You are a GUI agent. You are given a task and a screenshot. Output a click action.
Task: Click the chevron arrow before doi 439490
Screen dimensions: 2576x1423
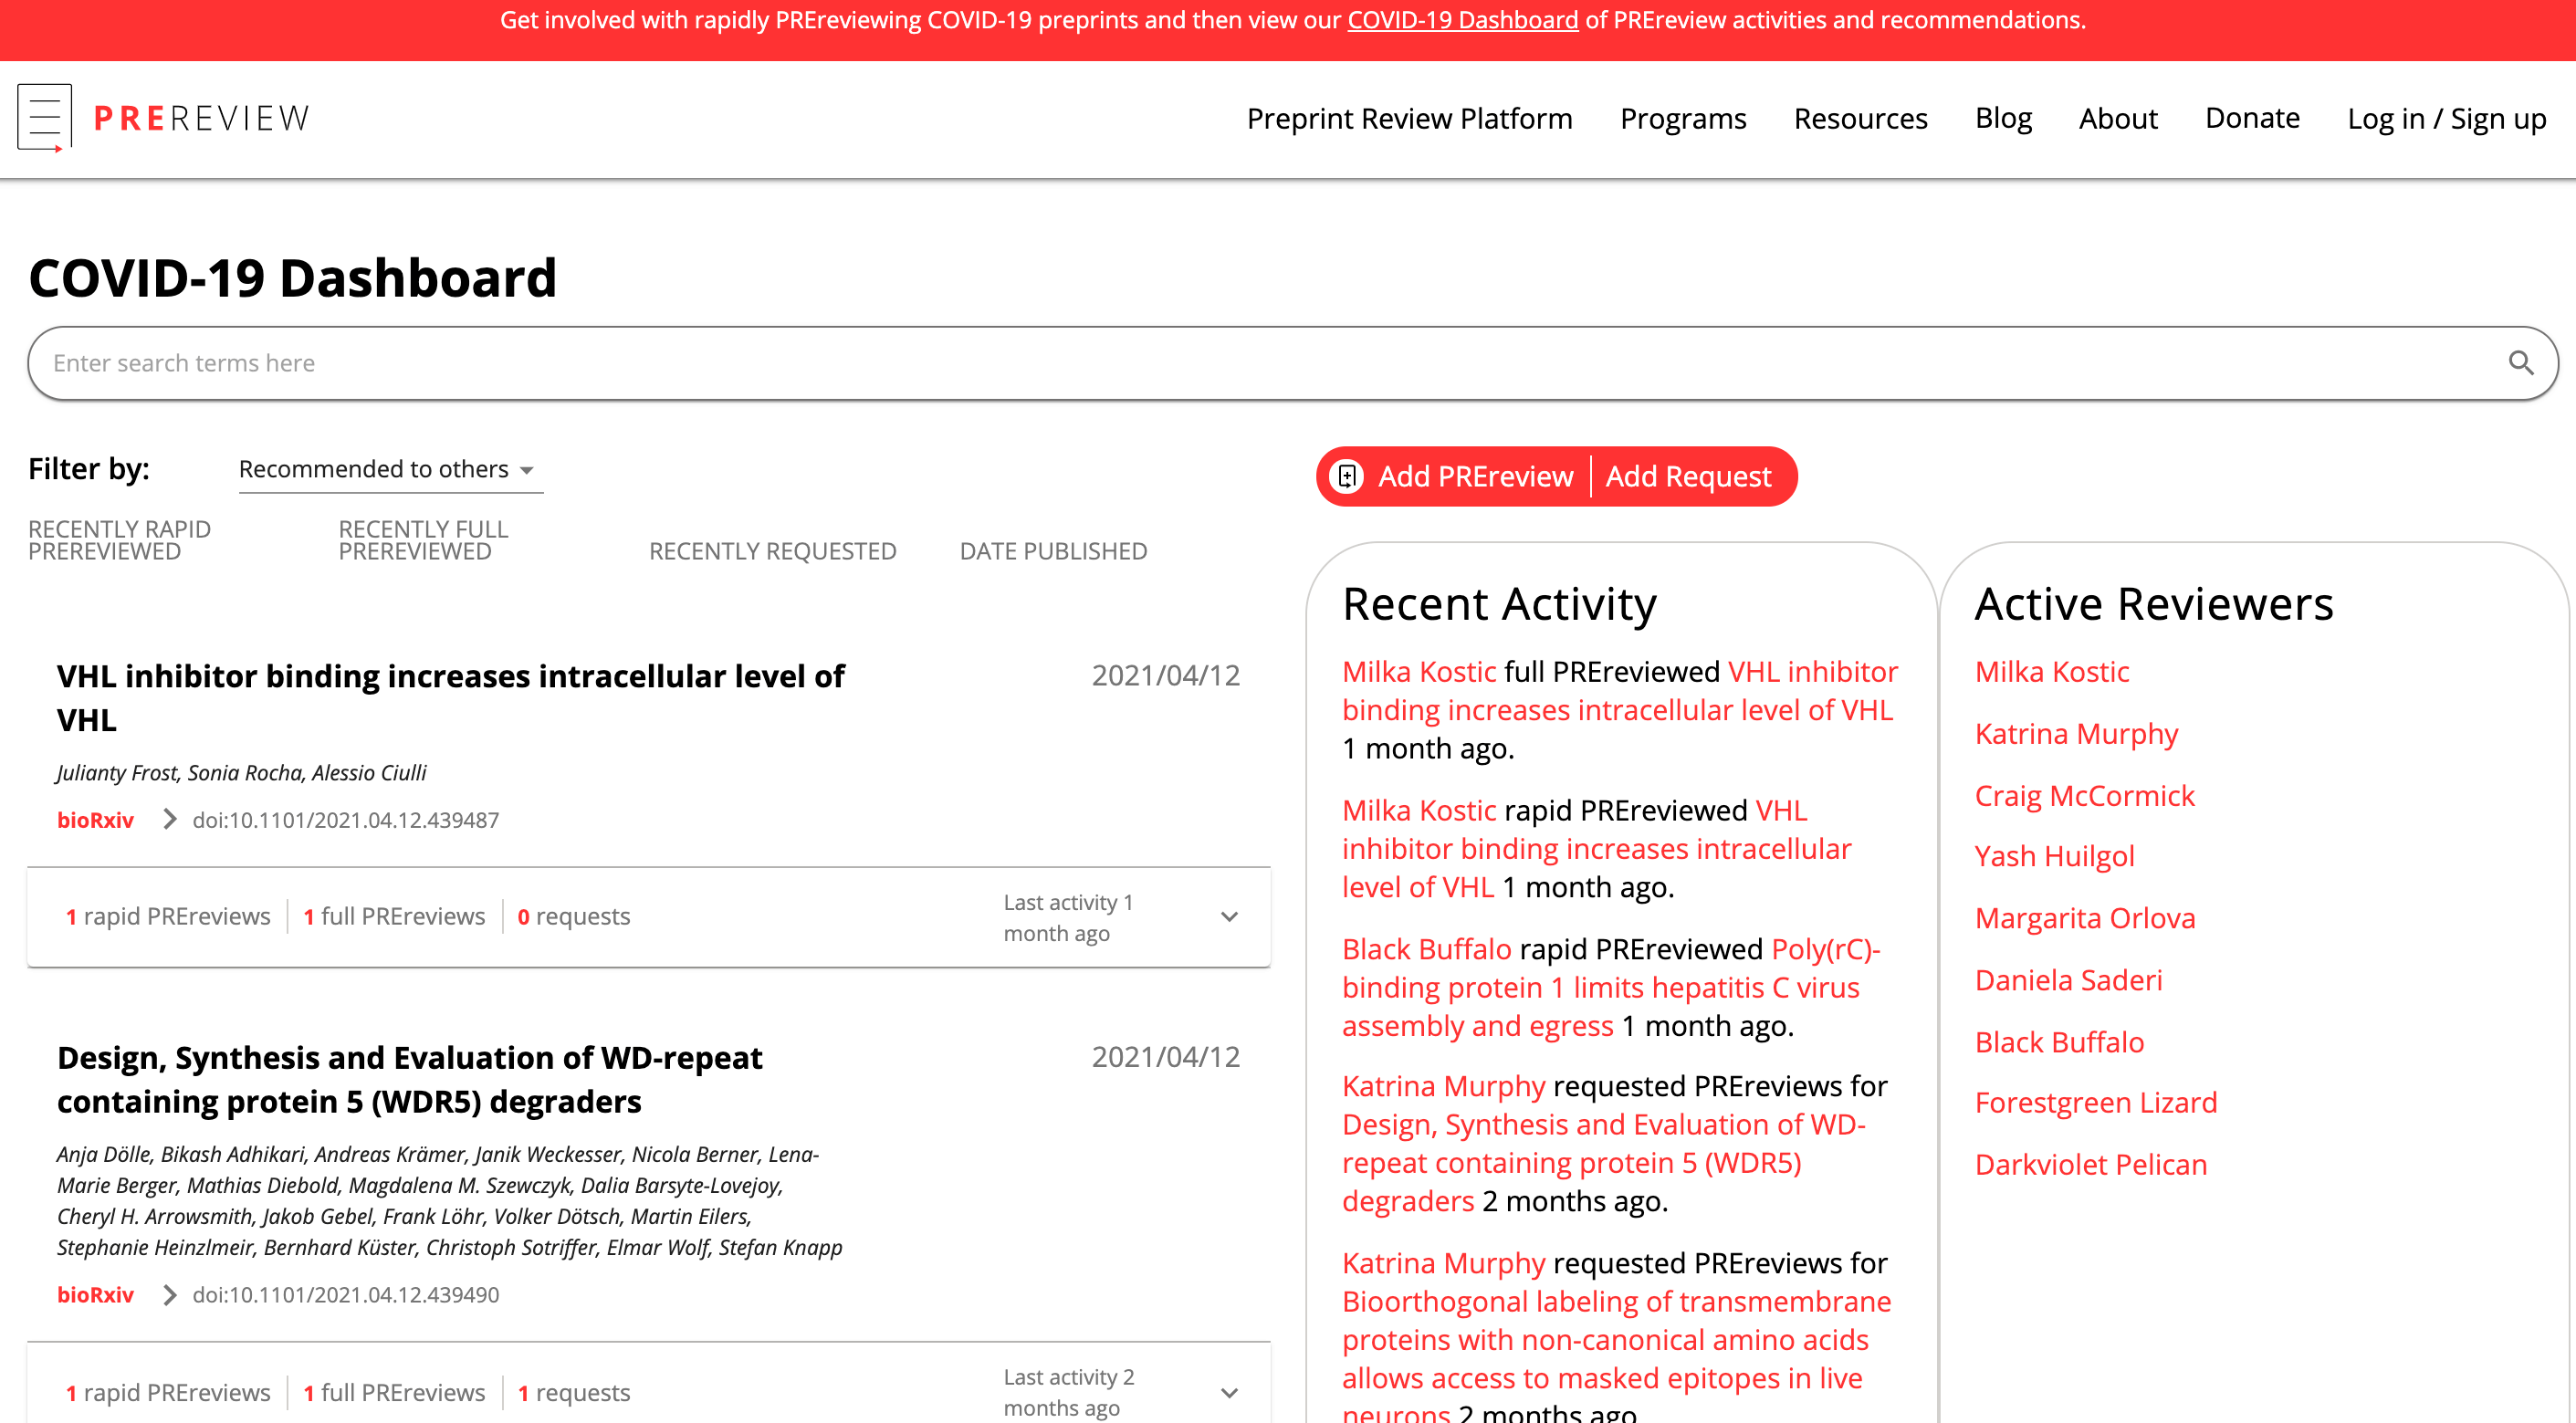click(x=169, y=1295)
